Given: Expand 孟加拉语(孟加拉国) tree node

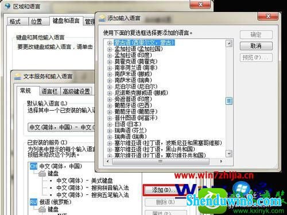Looking at the screenshot, I should 110,49.
